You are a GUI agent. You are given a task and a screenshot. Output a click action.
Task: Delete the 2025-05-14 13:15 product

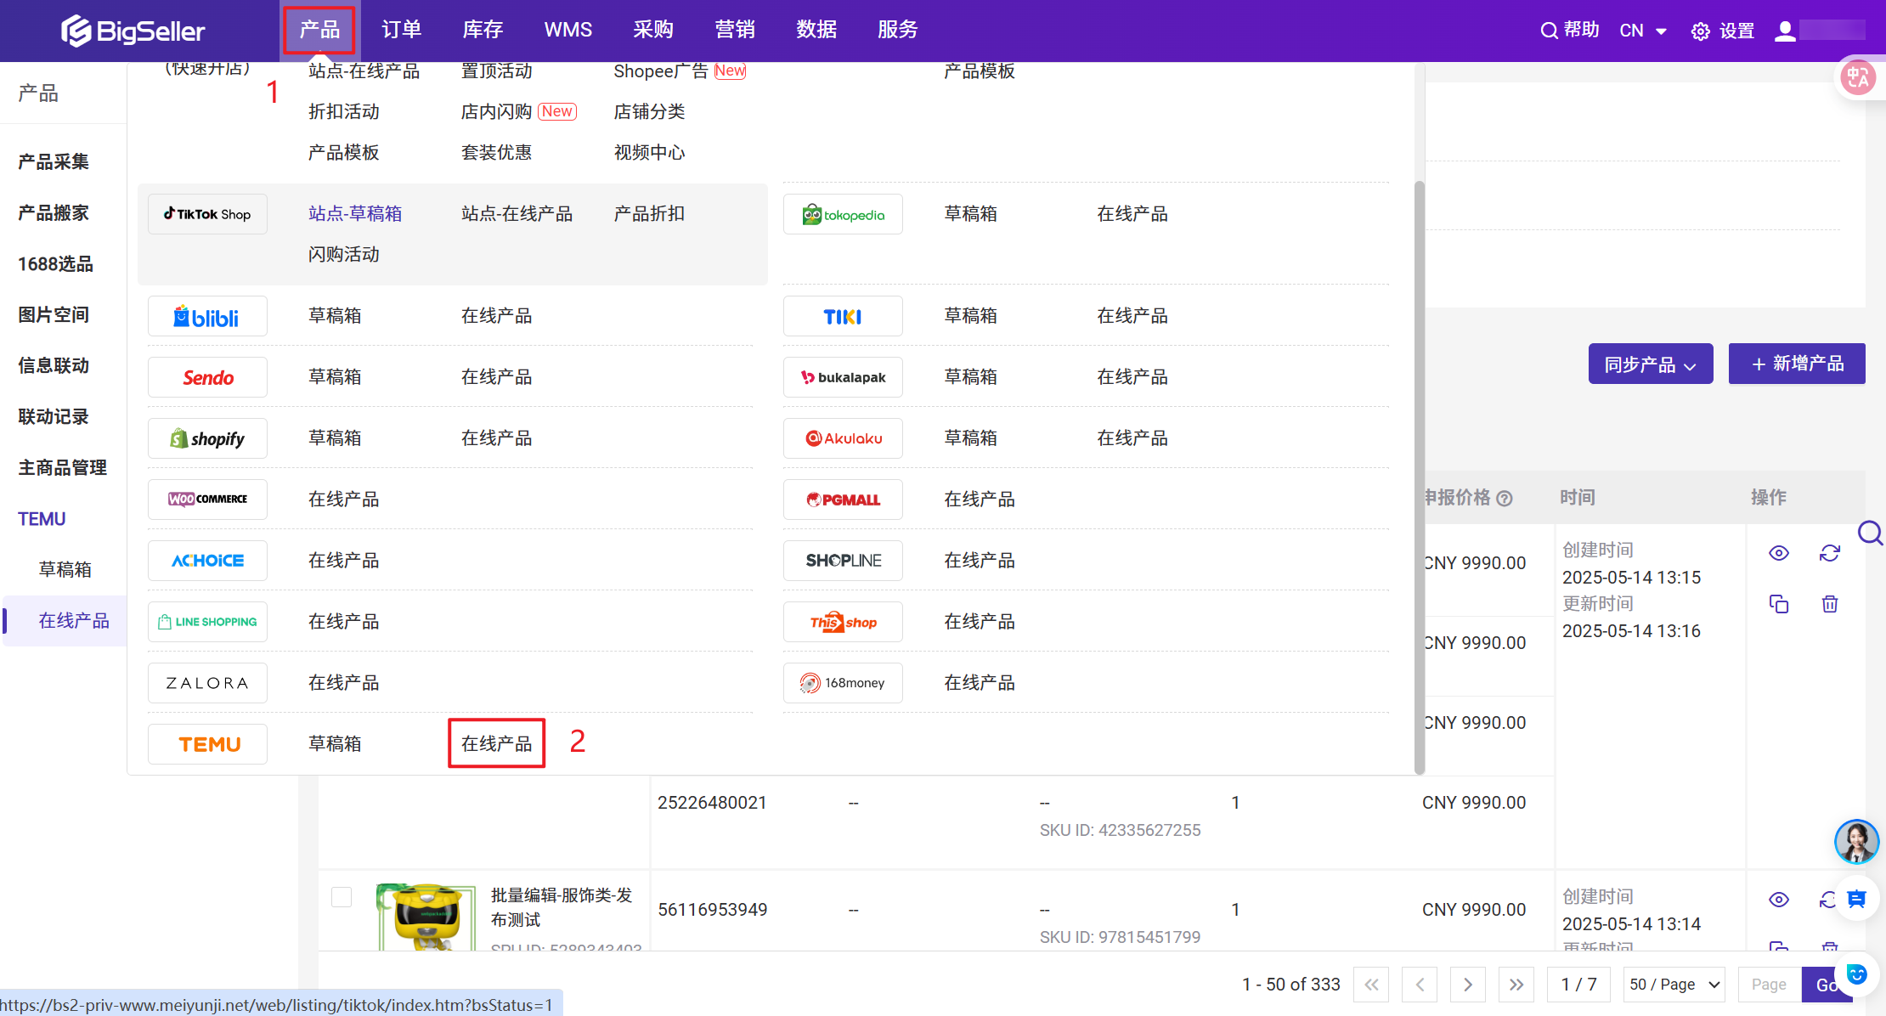1830,604
